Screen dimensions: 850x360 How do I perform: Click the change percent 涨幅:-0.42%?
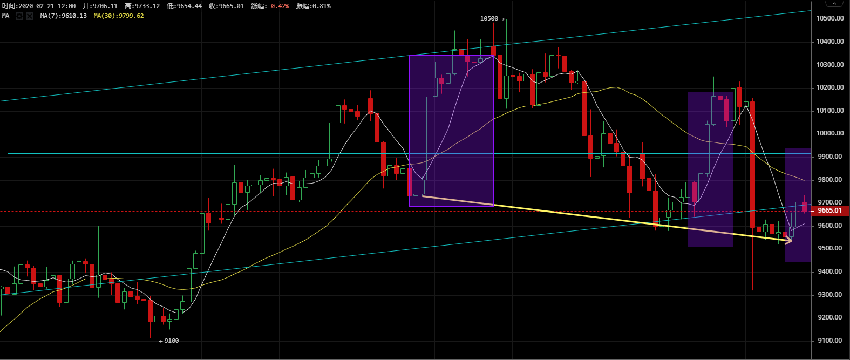point(270,6)
